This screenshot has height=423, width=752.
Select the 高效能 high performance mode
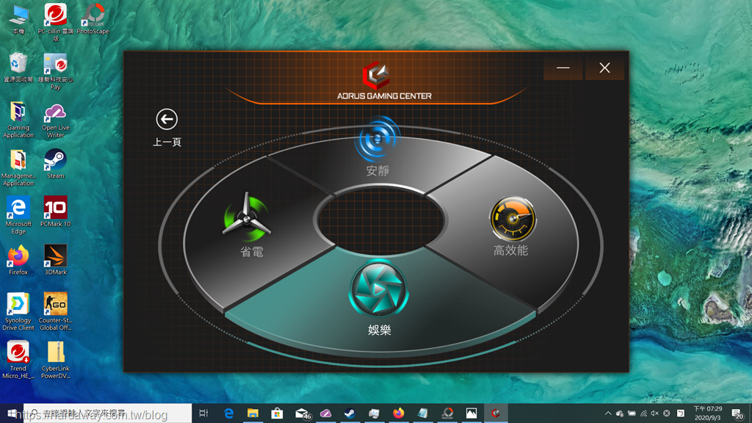pyautogui.click(x=511, y=225)
